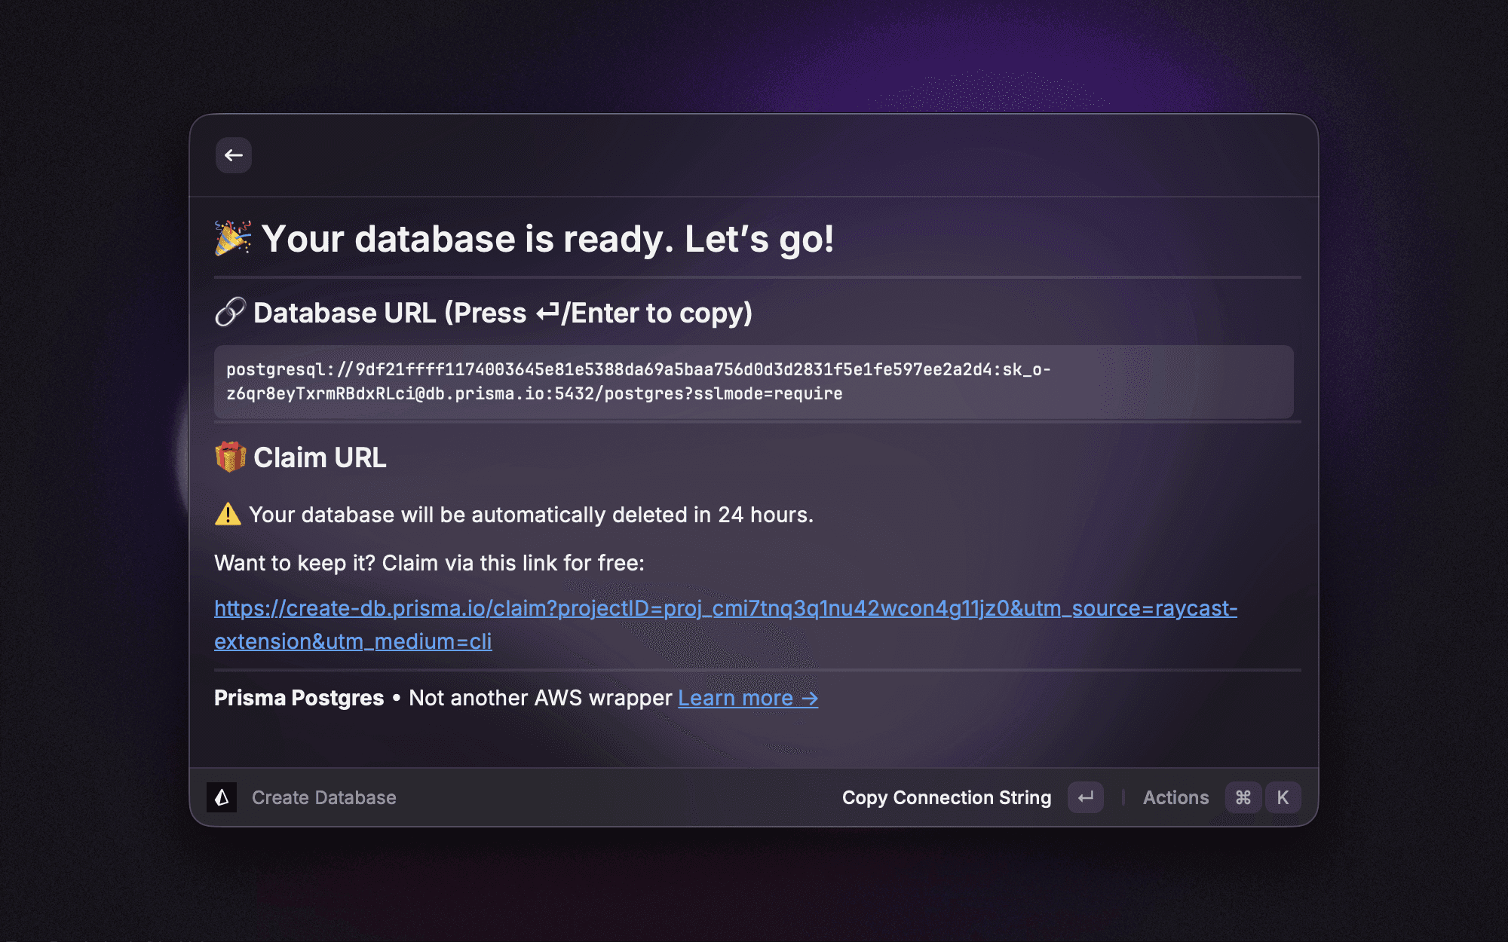Image resolution: width=1508 pixels, height=942 pixels.
Task: Click the party popper emoji in the header
Action: (231, 239)
